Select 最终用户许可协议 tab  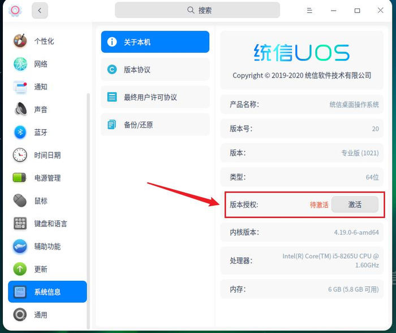[155, 97]
